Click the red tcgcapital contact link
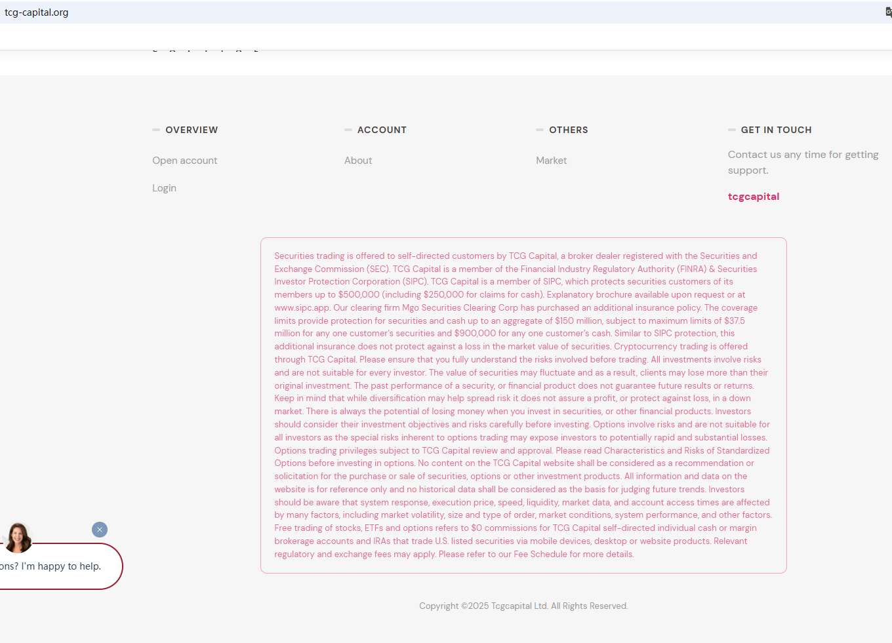This screenshot has height=643, width=892. pos(754,197)
